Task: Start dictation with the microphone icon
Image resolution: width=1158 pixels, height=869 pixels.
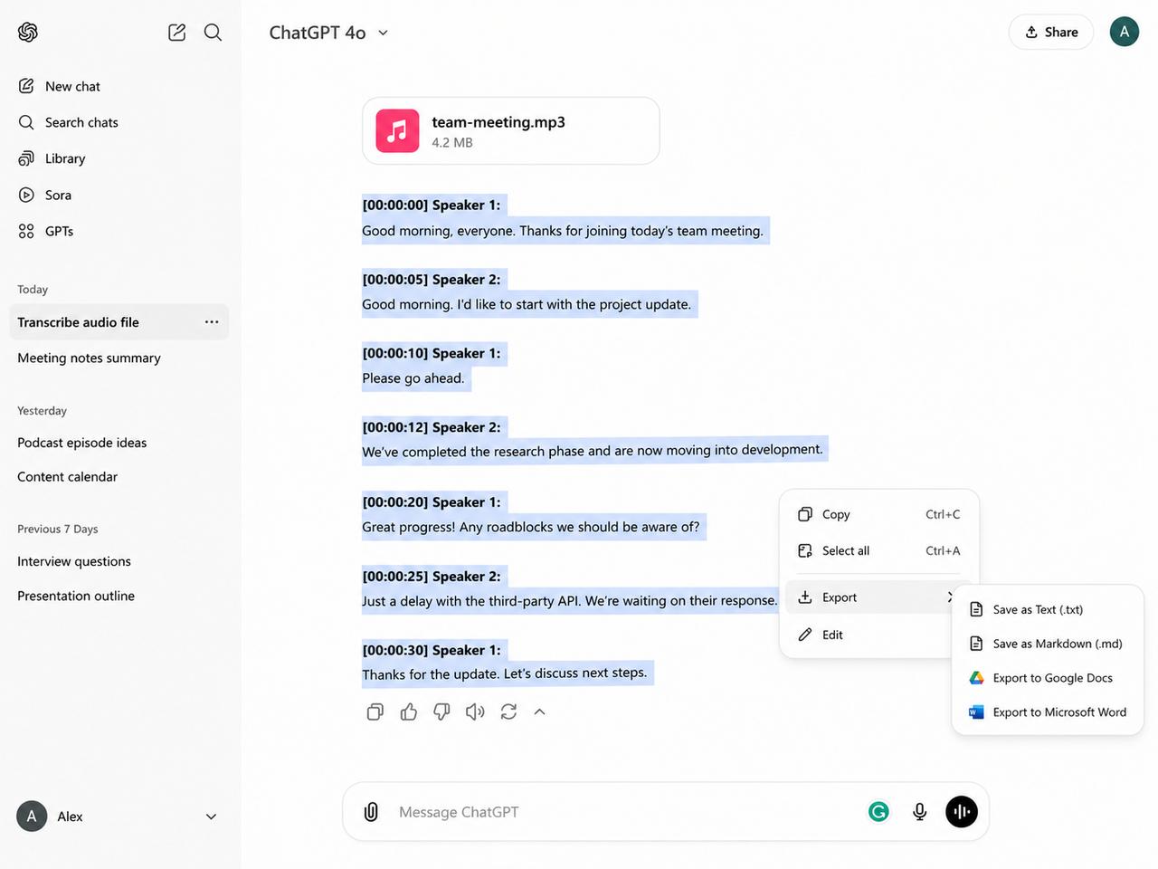Action: [x=919, y=812]
